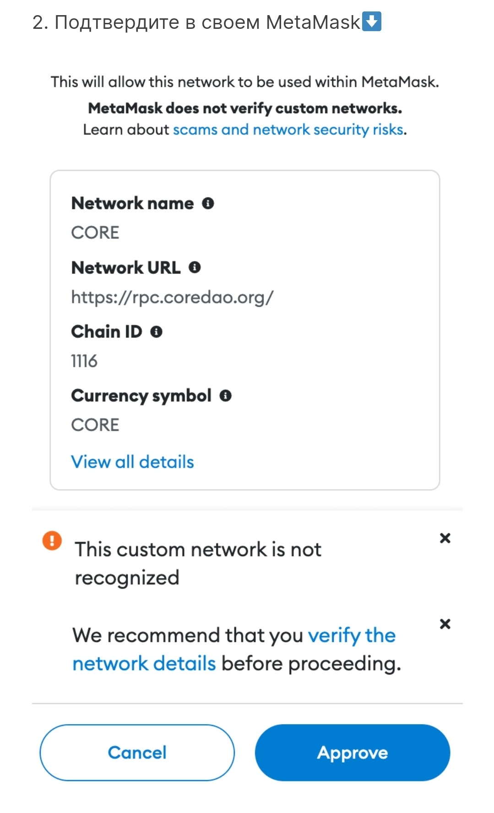Open scams and network security risks link
494x813 pixels.
click(x=288, y=130)
